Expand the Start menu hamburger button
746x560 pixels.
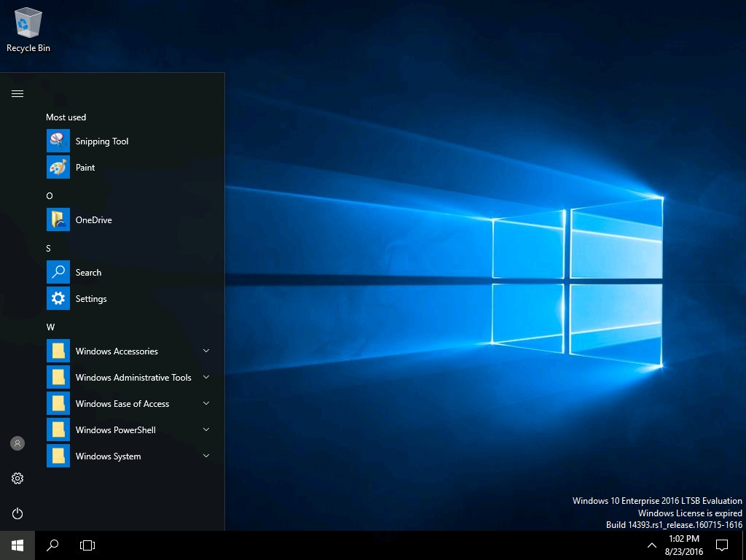coord(17,94)
